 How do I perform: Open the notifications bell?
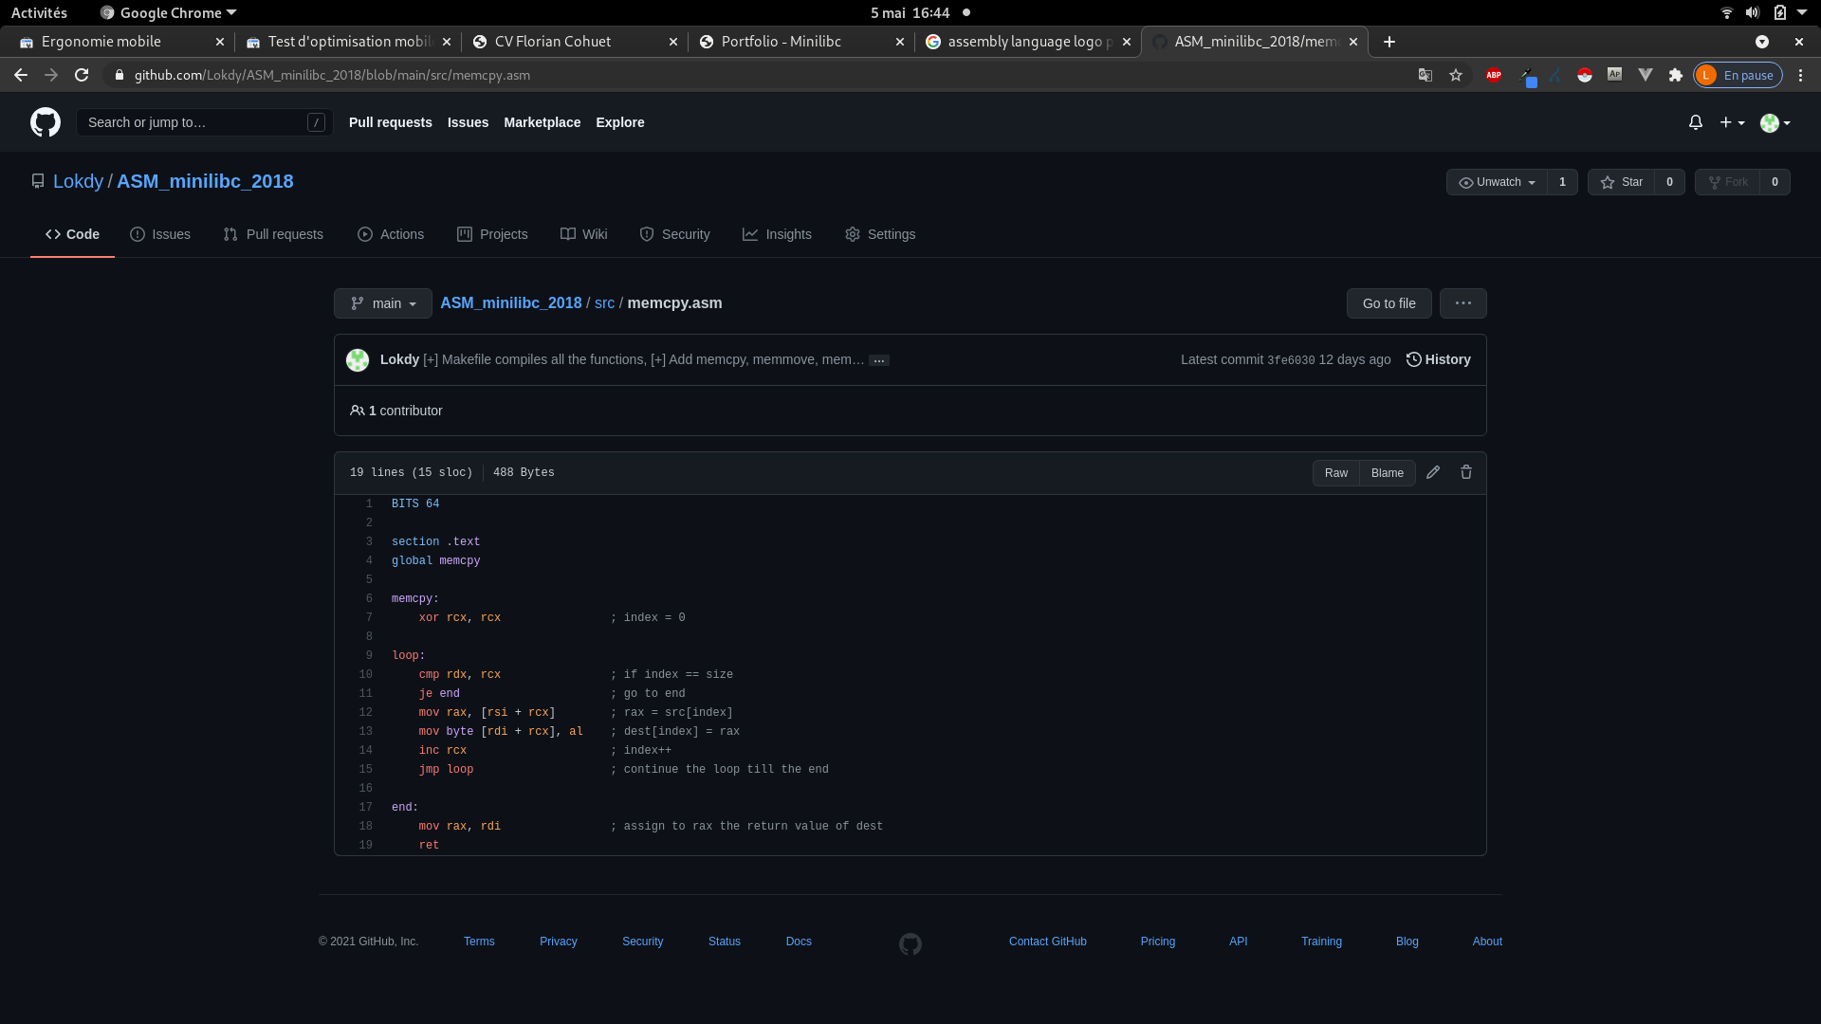point(1696,122)
